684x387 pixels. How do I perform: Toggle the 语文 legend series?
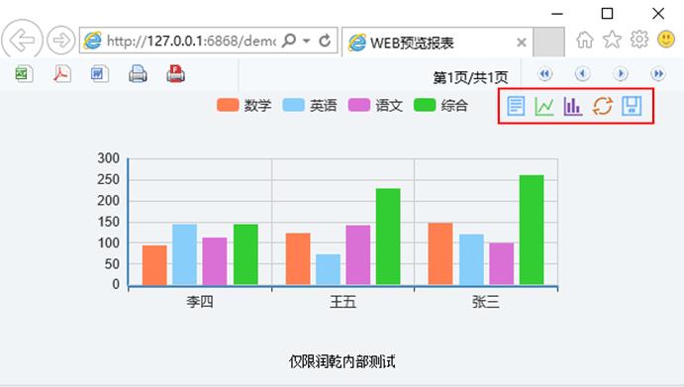click(x=375, y=105)
